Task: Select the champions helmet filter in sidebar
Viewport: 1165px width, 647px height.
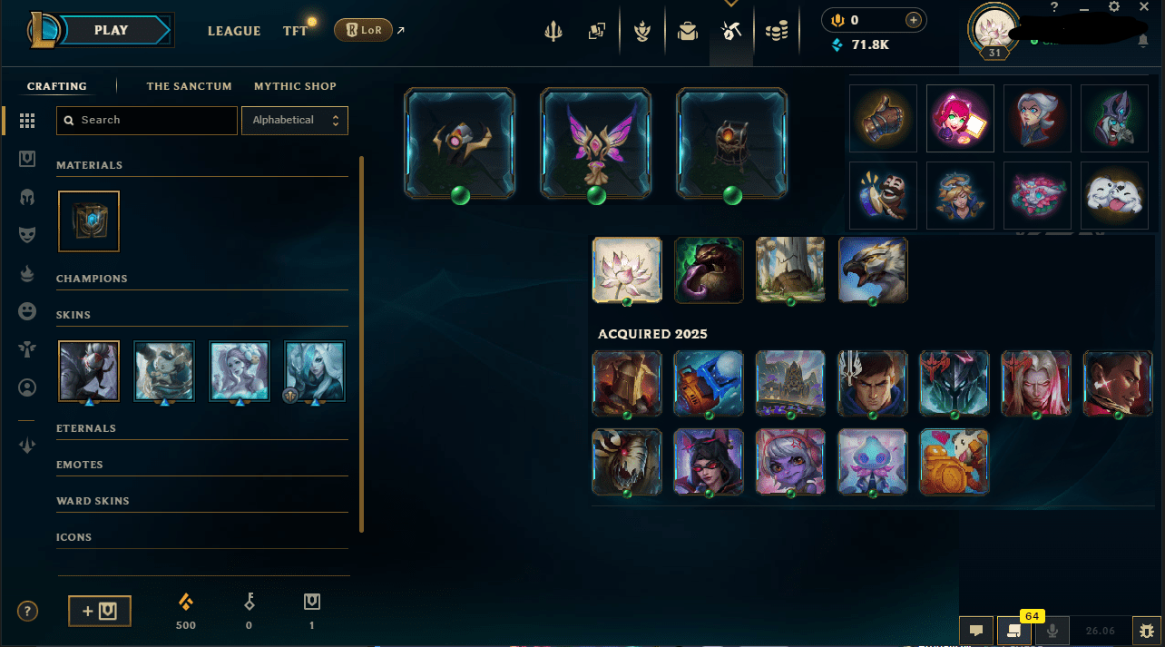Action: (27, 197)
